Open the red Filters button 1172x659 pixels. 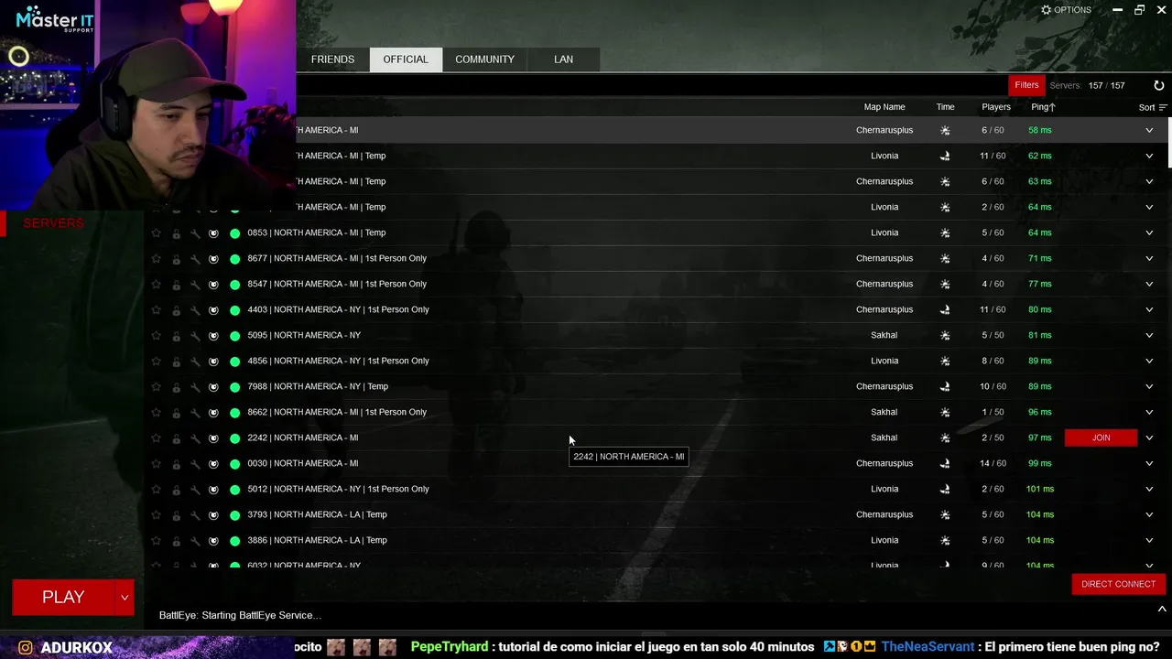coord(1026,85)
